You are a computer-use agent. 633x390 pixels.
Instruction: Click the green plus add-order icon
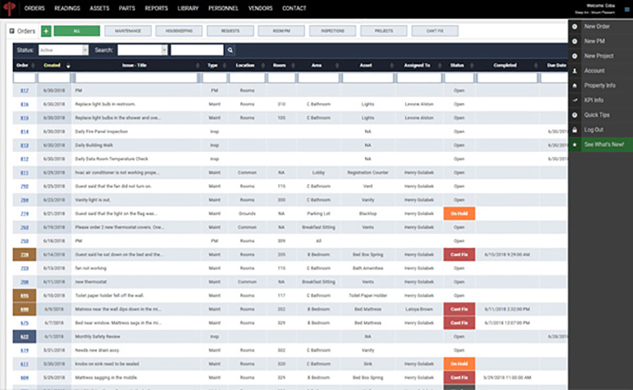coord(46,31)
